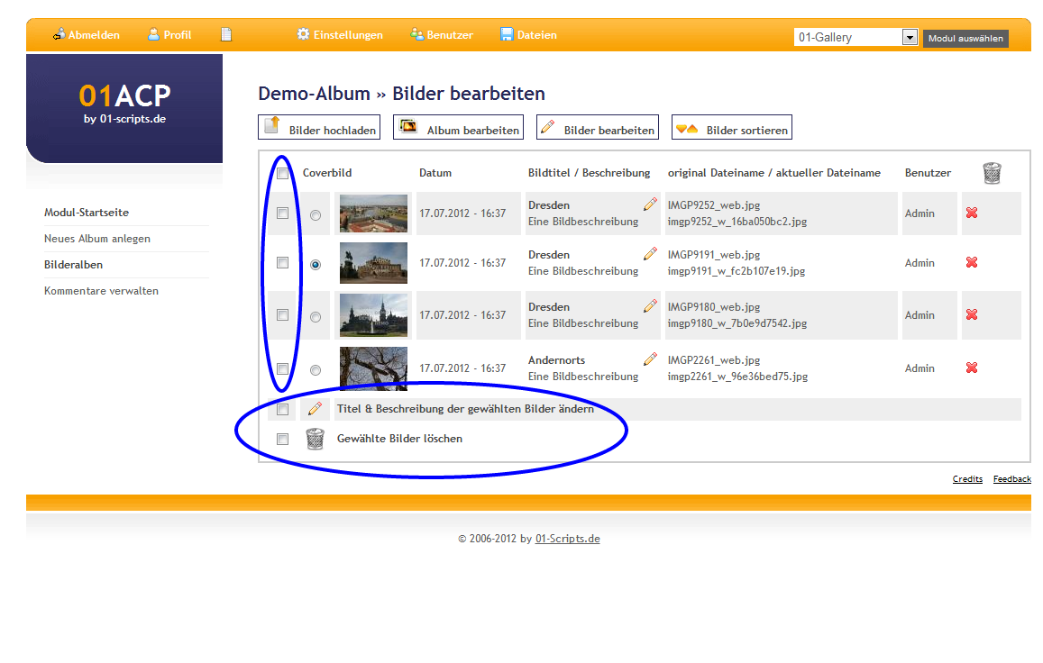
Task: Click the Bilder hochladen button label
Action: [333, 131]
